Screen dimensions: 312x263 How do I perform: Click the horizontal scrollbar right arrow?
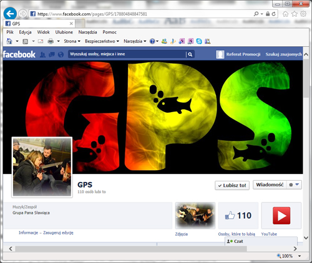pos(295,249)
